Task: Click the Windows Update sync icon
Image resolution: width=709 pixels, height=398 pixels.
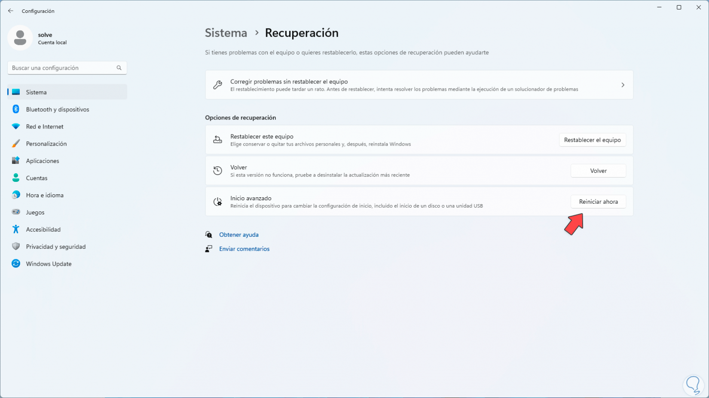Action: (x=16, y=263)
